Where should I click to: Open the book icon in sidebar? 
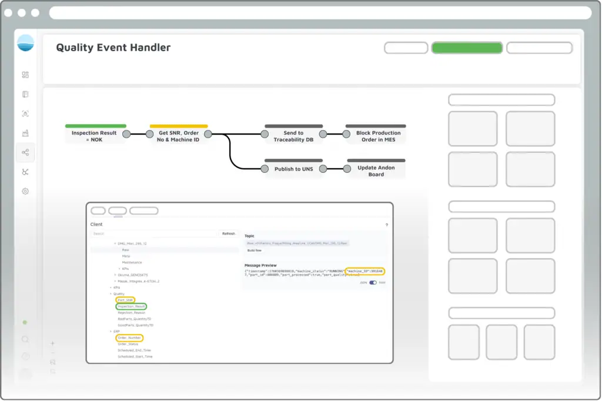click(x=25, y=94)
